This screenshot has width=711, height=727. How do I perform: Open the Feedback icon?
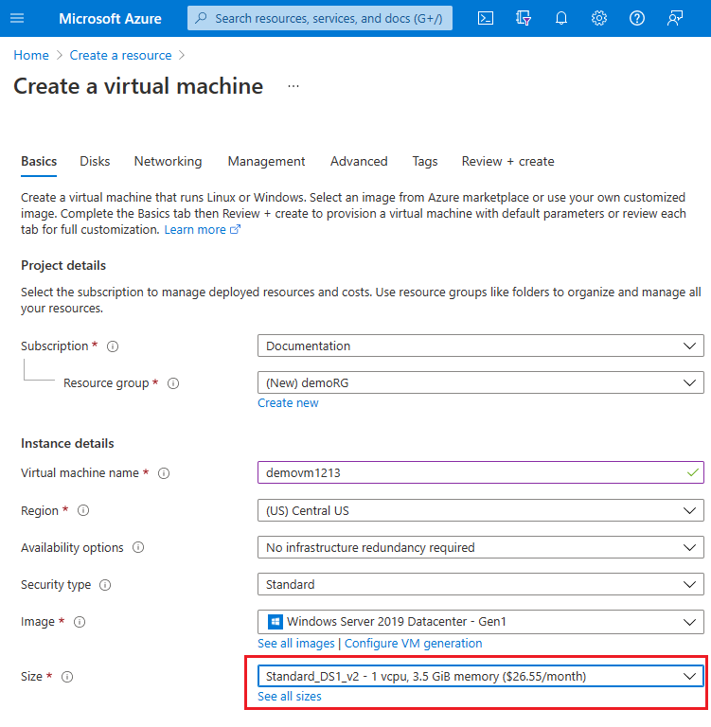tap(675, 18)
